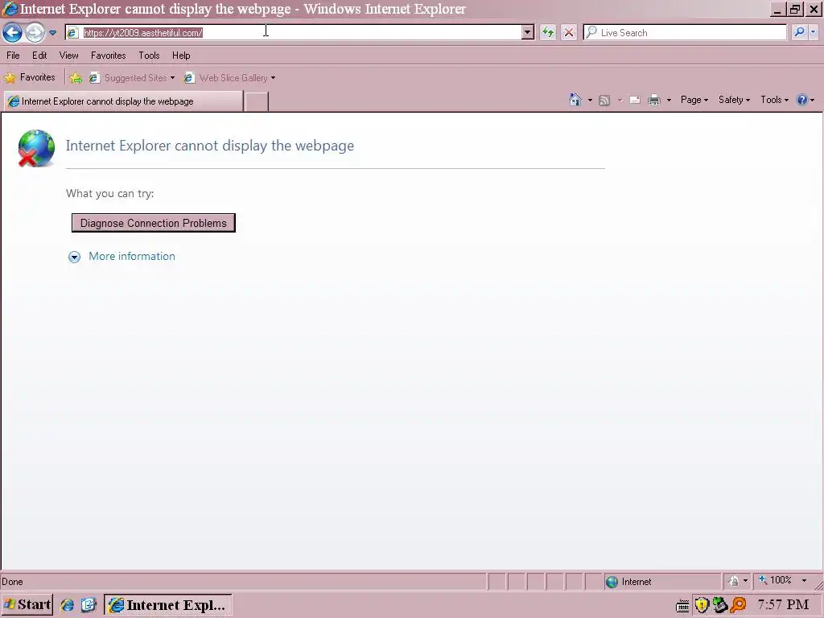Image resolution: width=824 pixels, height=618 pixels.
Task: Click the Add to Favorites Bar icon
Action: pos(76,78)
